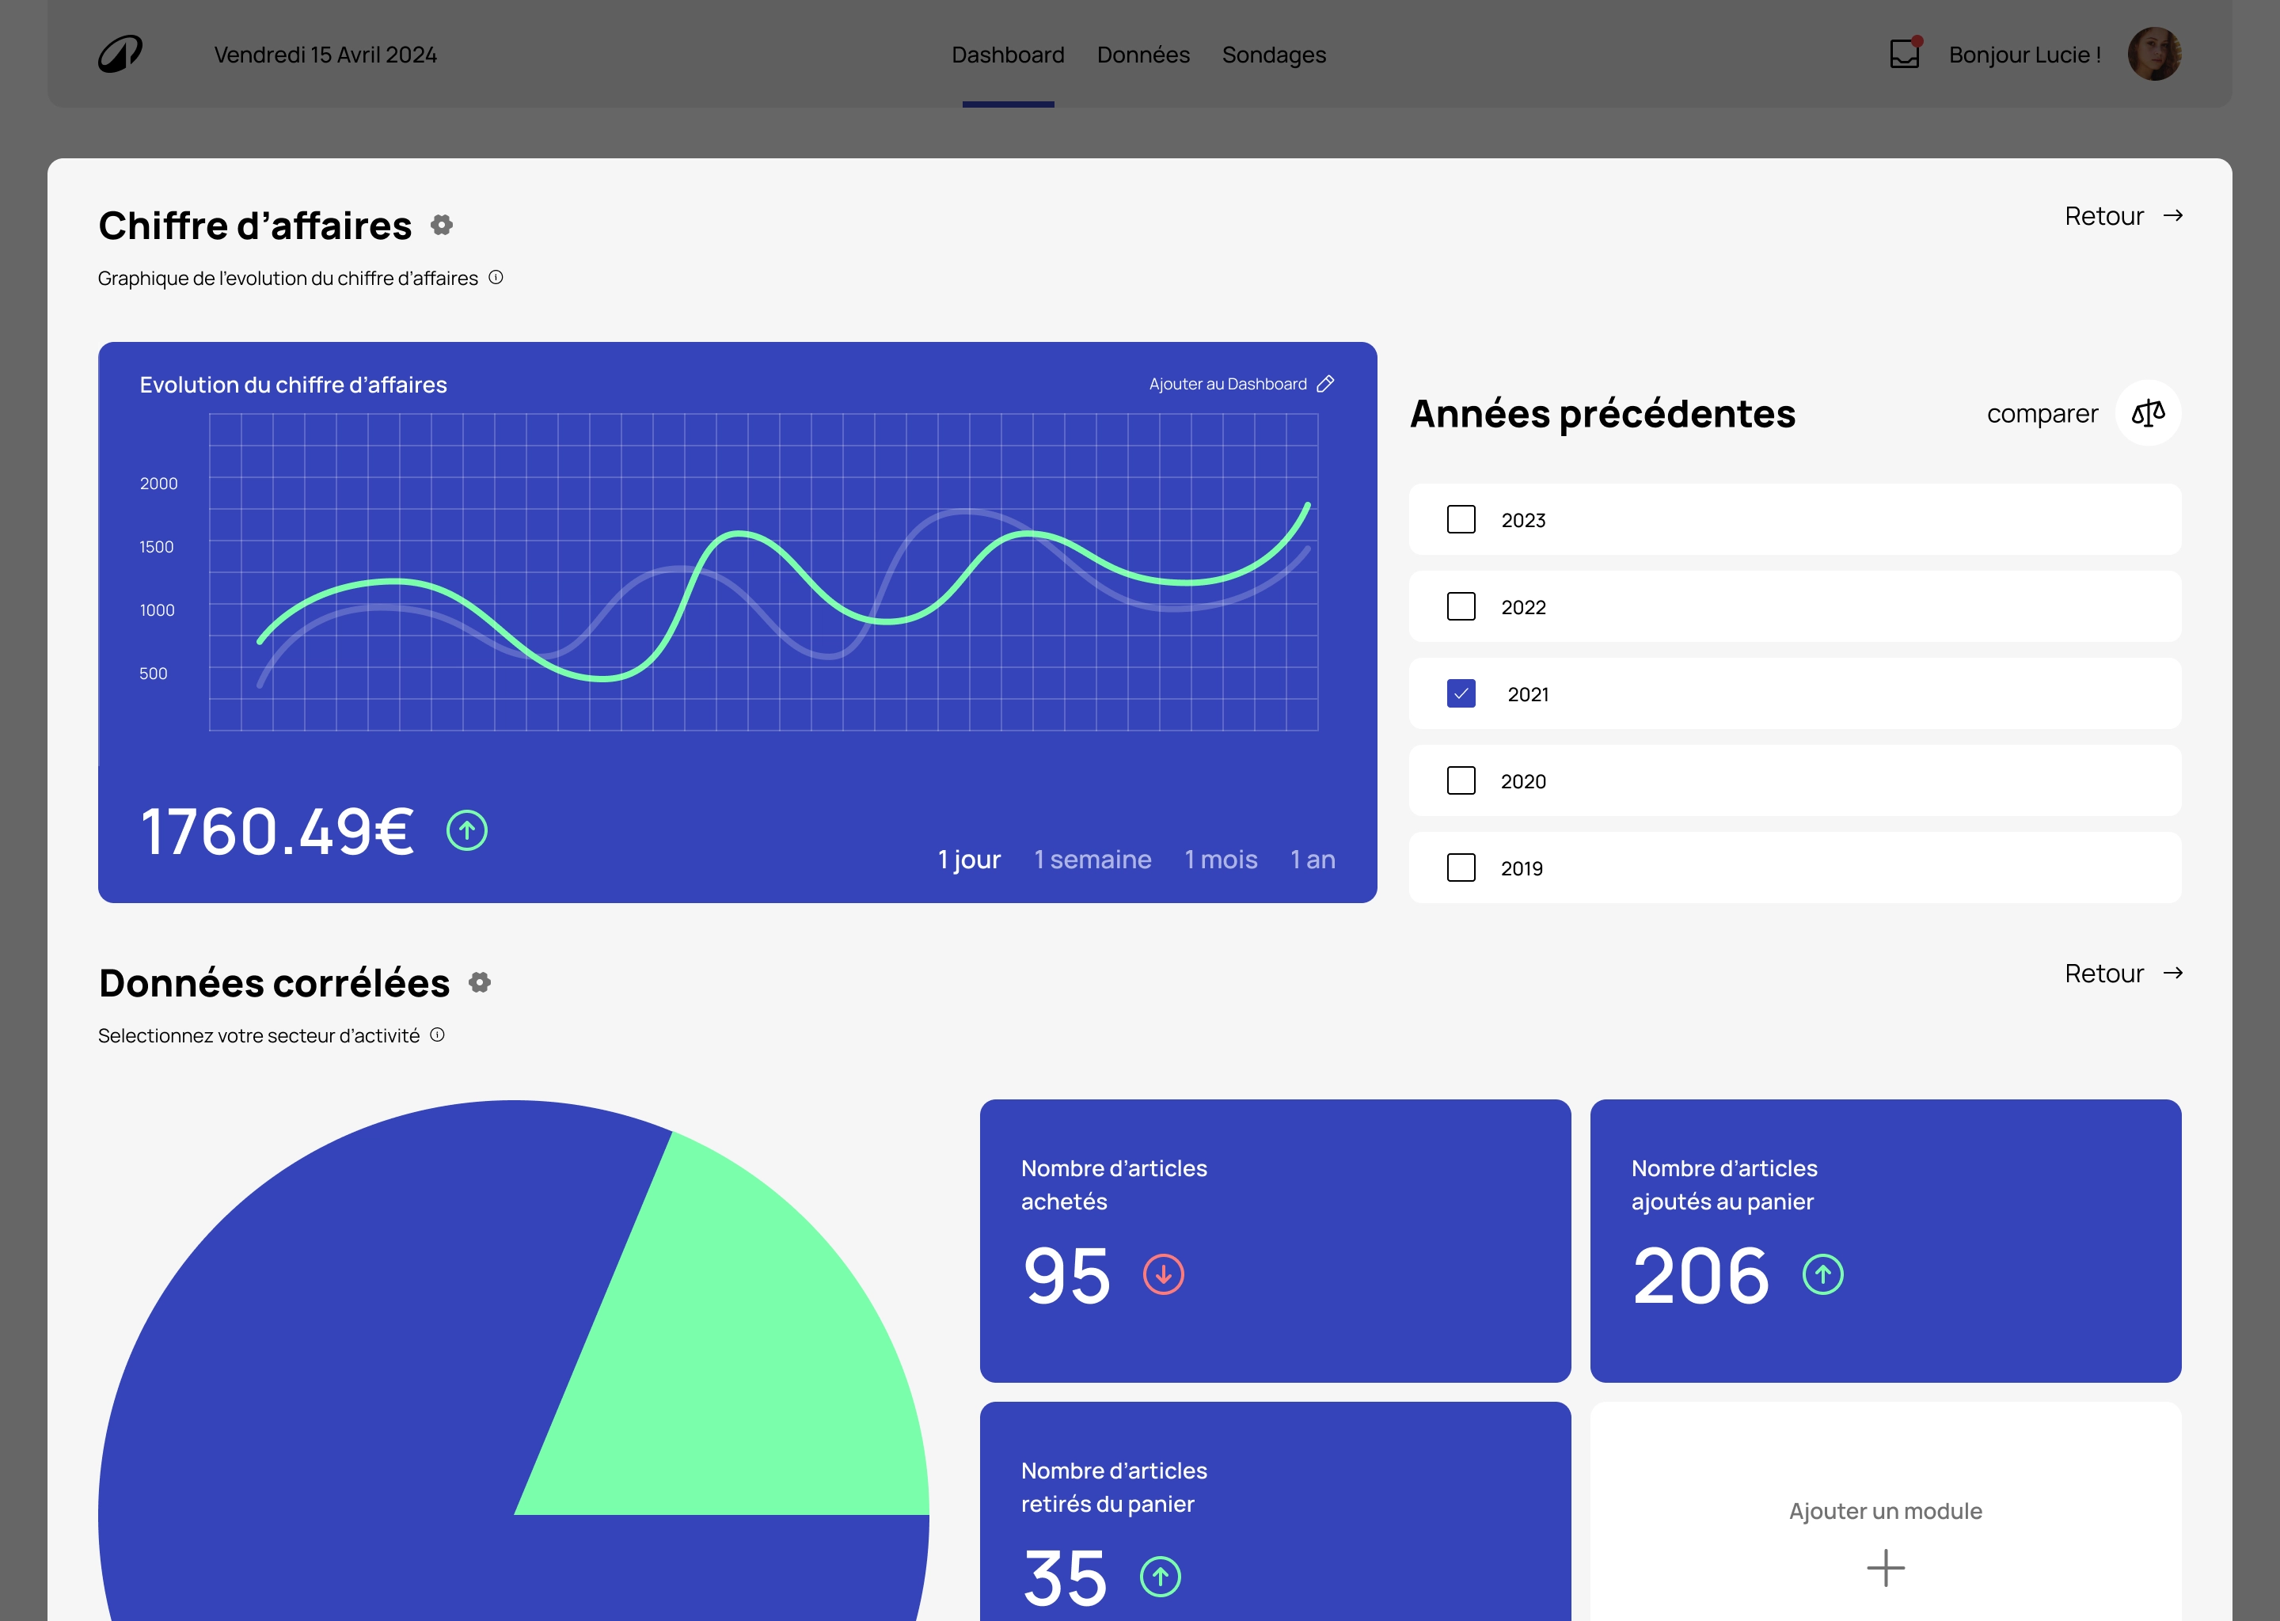Viewport: 2280px width, 1621px height.
Task: Click the Vendredi 15 Avril 2024 date
Action: [325, 55]
